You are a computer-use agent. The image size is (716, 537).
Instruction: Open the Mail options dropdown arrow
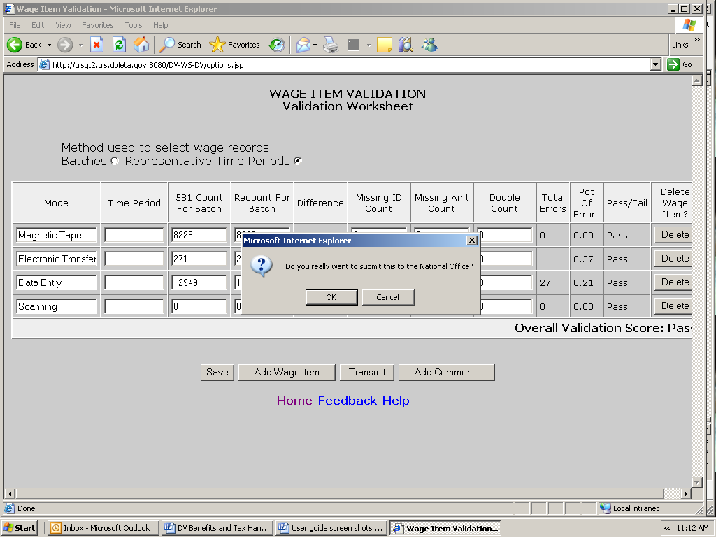315,45
